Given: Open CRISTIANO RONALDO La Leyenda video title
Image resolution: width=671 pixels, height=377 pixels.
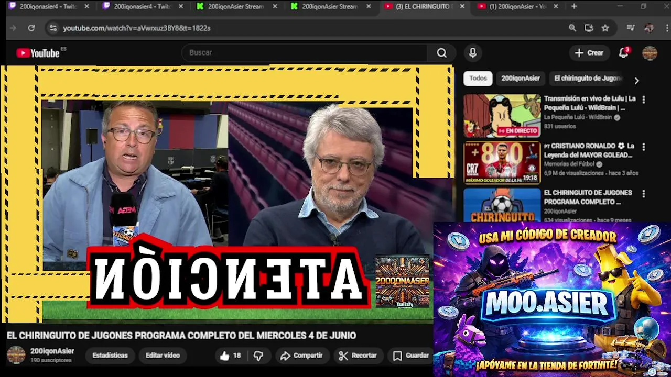Looking at the screenshot, I should coord(589,150).
